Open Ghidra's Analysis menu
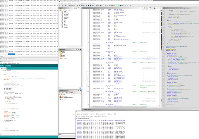 (x=66, y=4)
